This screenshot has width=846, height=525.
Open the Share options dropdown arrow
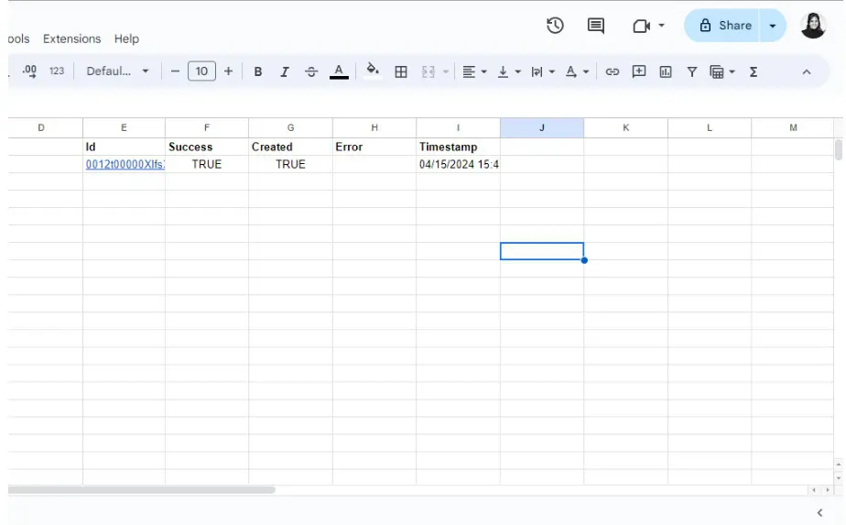[773, 26]
